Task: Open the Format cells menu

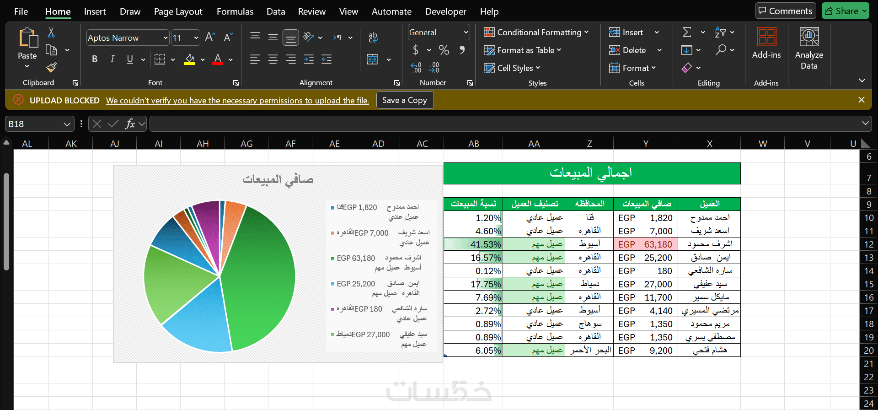Action: 632,68
